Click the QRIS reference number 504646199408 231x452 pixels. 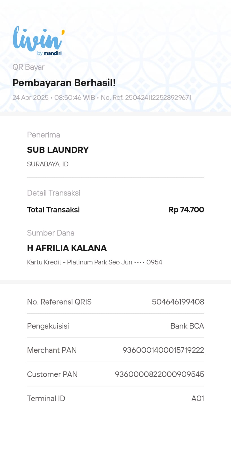(178, 302)
